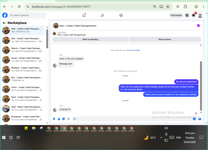Image resolution: width=208 pixels, height=150 pixels.
Task: Click the zoom magnifier in address bar
Action: point(155,7)
